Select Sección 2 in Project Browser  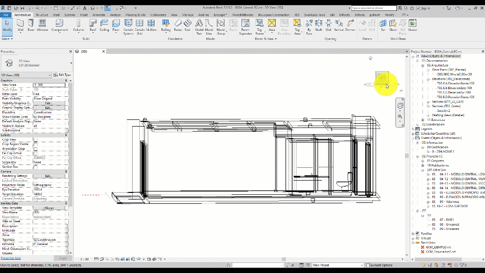click(x=443, y=111)
